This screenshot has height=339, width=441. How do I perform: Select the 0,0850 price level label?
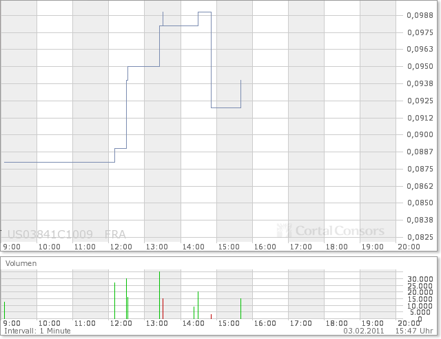[420, 203]
